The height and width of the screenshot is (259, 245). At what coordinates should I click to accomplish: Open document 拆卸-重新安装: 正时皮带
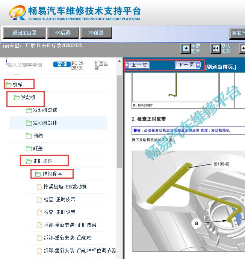[x=70, y=225]
